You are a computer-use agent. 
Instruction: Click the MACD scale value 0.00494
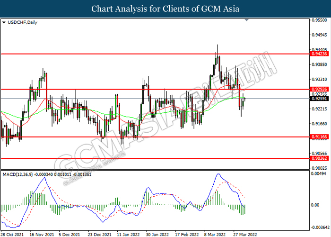point(320,174)
